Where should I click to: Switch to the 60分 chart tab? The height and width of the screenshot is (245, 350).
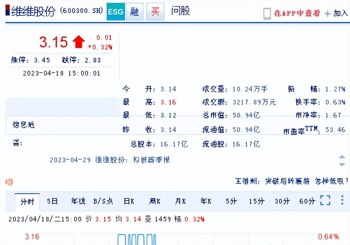[307, 201]
